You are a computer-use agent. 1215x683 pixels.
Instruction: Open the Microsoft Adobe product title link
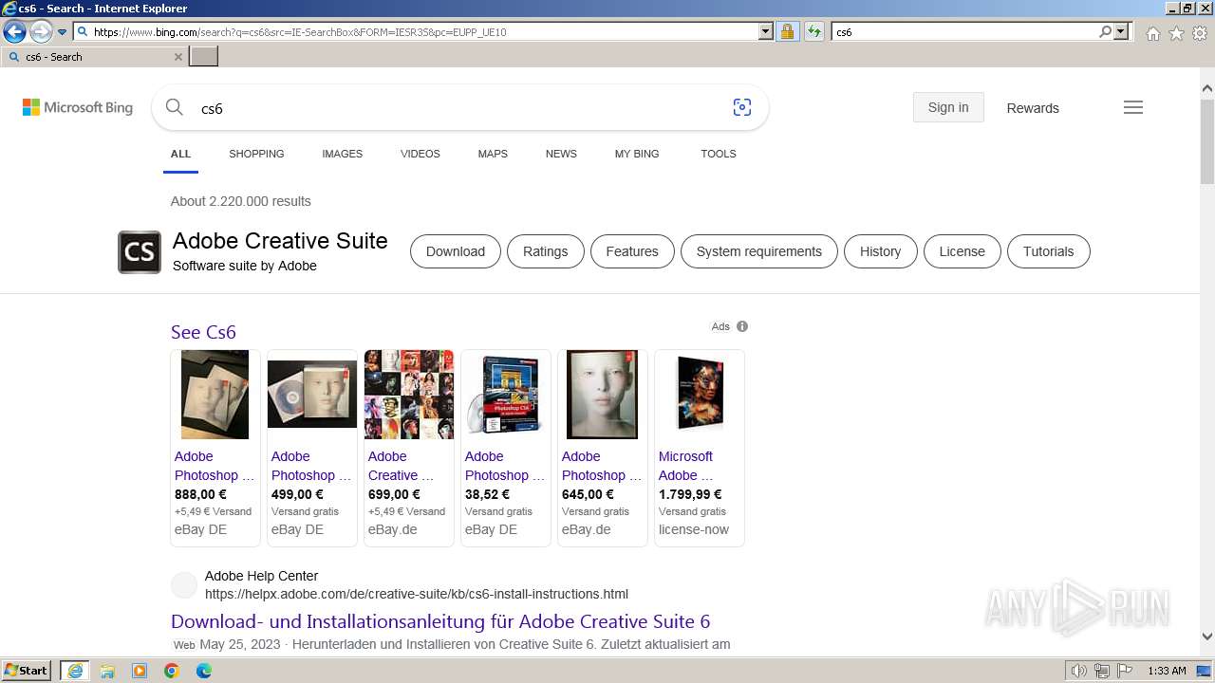pos(686,466)
